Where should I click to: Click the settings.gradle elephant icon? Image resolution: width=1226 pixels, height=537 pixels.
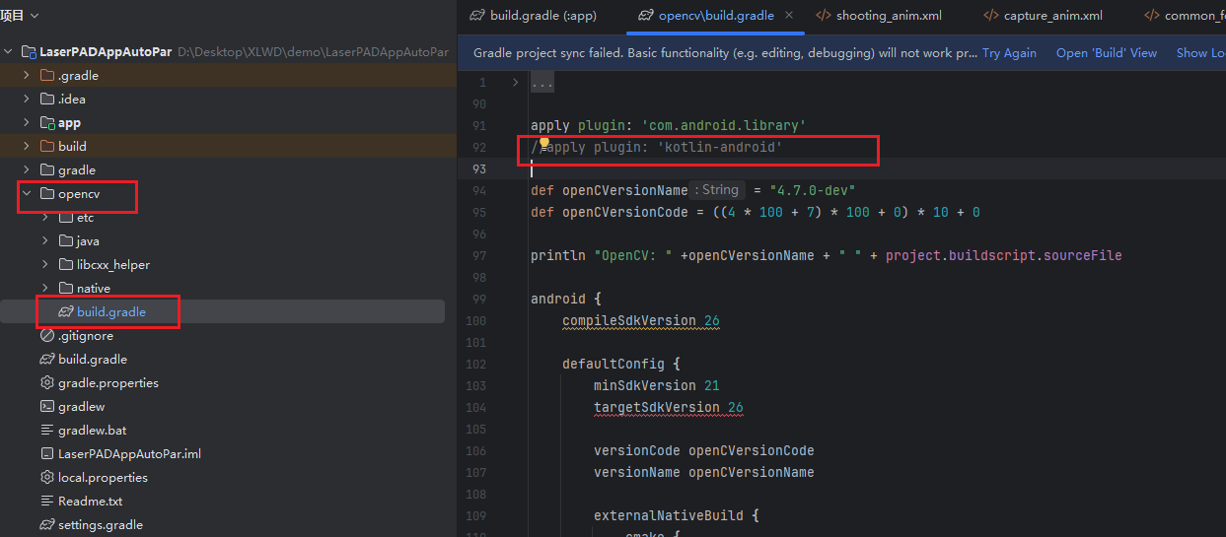[47, 524]
